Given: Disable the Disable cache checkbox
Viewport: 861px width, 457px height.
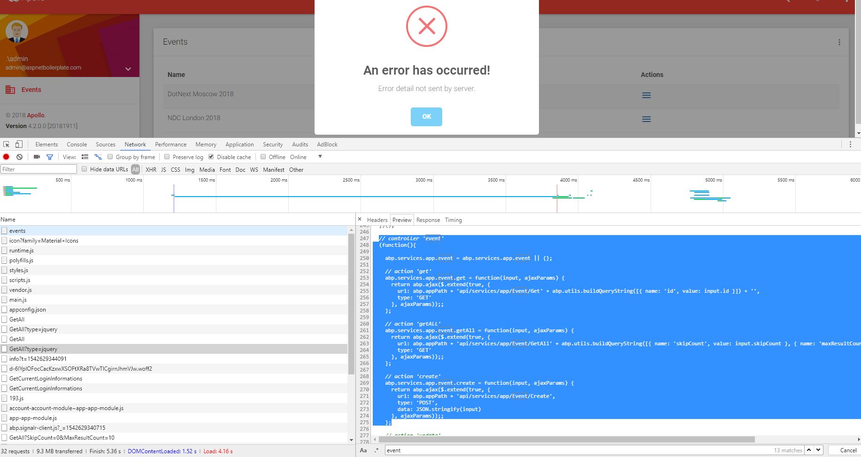Looking at the screenshot, I should coord(211,157).
